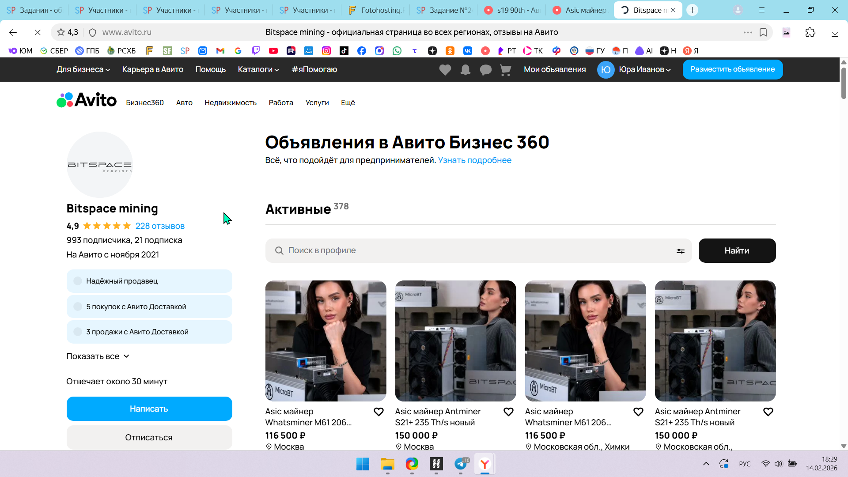Image resolution: width=848 pixels, height=477 pixels.
Task: Toggle favorite heart on fourth listing
Action: [768, 412]
